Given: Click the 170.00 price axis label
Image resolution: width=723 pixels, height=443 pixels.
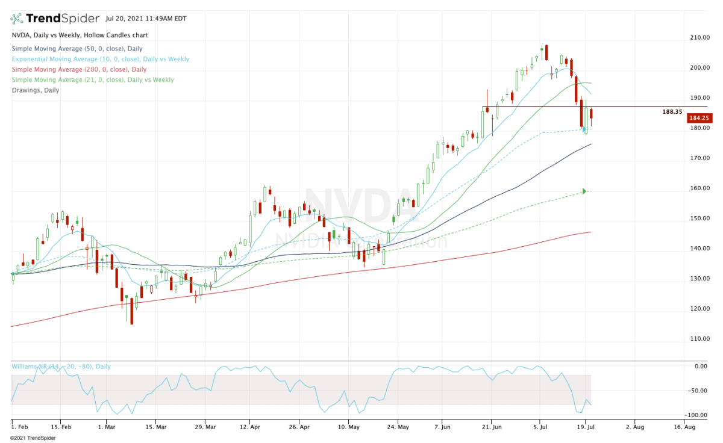Looking at the screenshot, I should 700,158.
